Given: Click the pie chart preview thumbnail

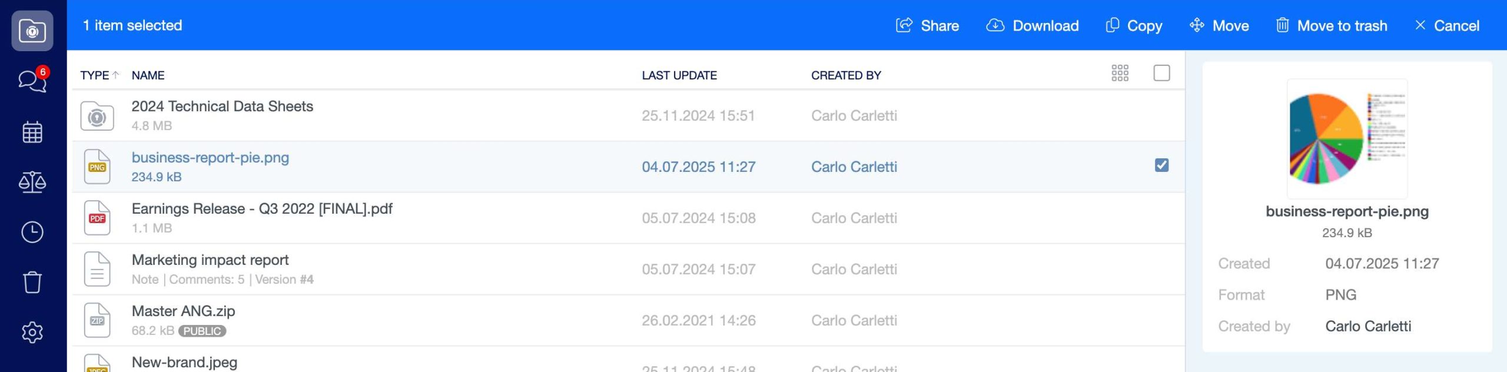Looking at the screenshot, I should pyautogui.click(x=1347, y=139).
